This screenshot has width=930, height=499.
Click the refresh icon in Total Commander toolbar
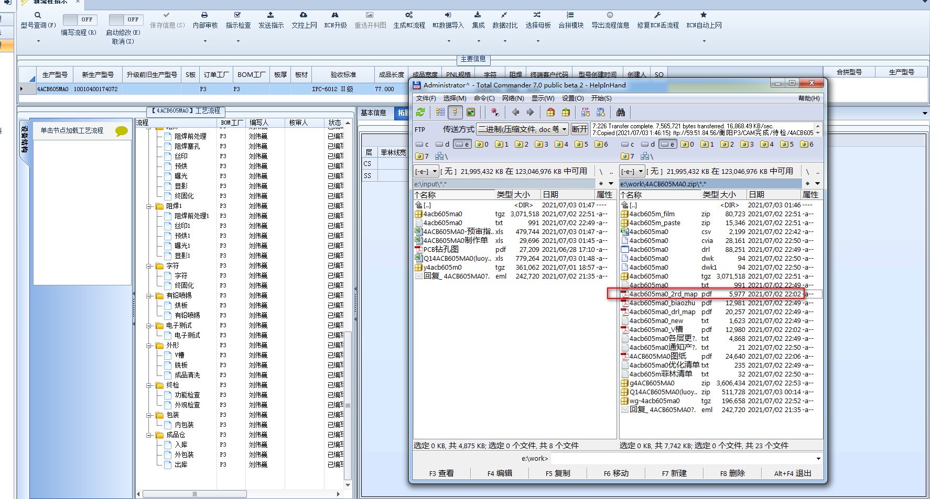coord(420,112)
